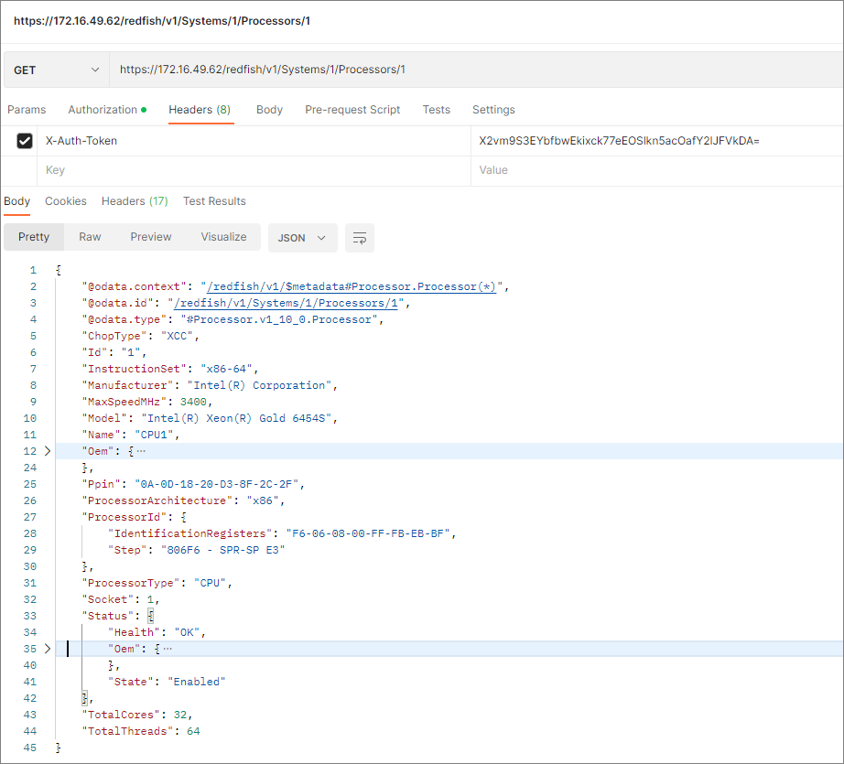Open the request Body tab

click(x=269, y=110)
